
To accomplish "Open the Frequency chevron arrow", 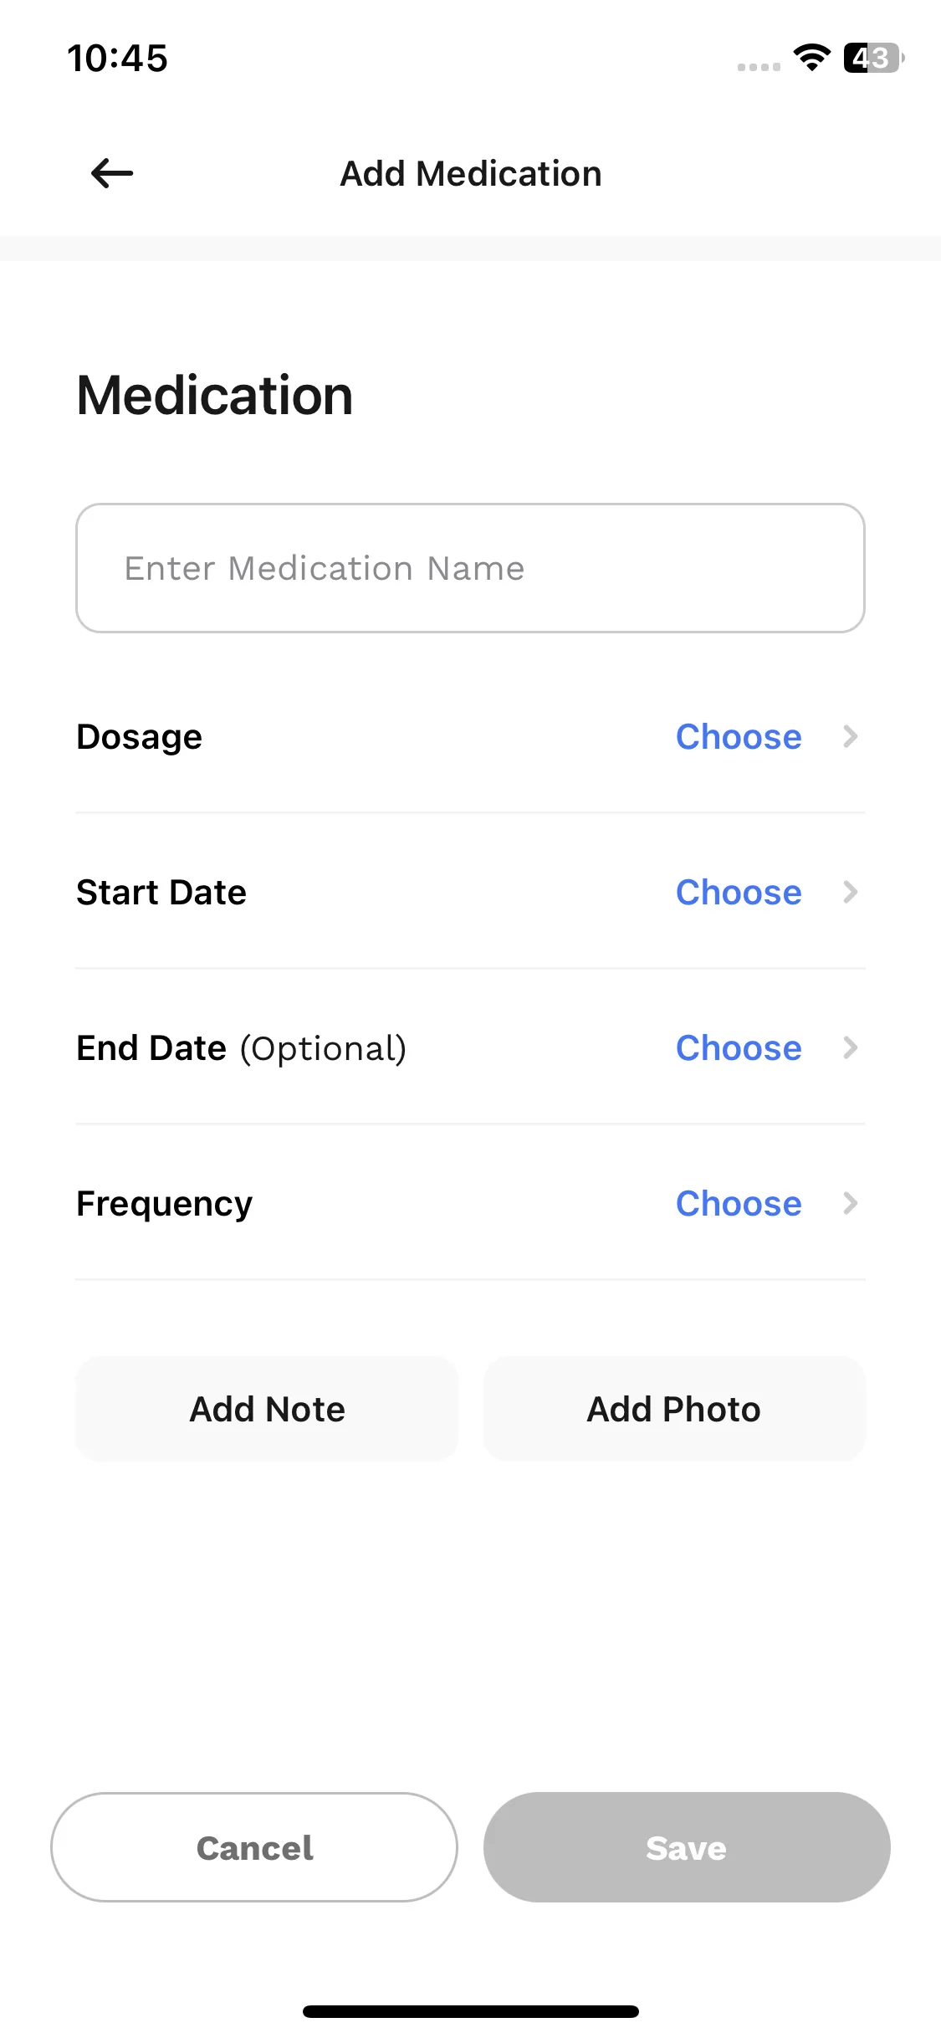I will click(x=851, y=1203).
